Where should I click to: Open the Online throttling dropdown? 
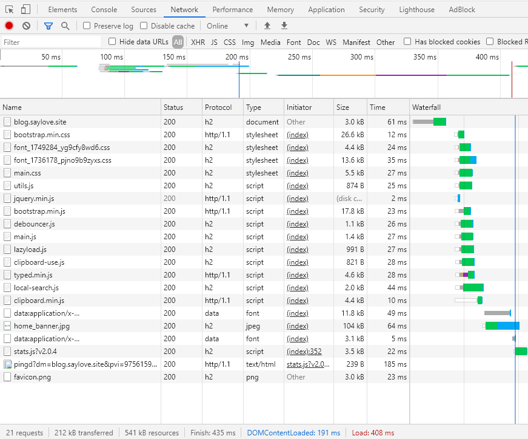pyautogui.click(x=227, y=26)
